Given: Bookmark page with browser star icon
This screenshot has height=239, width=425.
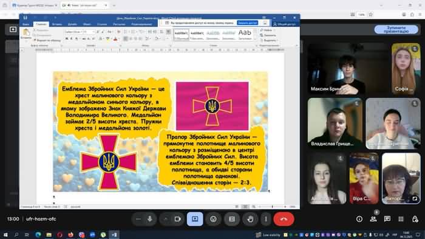Looking at the screenshot, I should point(371,15).
